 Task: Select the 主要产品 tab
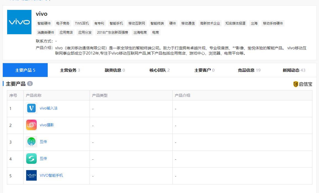tap(25, 70)
